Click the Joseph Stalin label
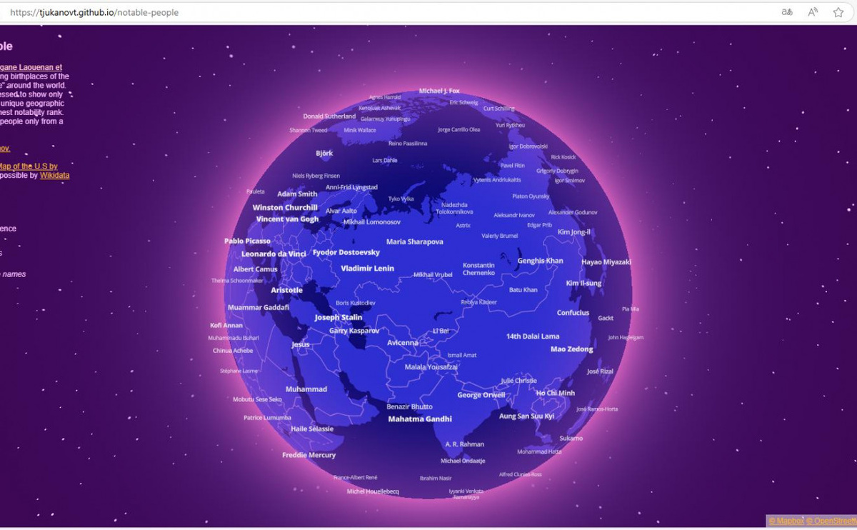857x530 pixels. (339, 317)
